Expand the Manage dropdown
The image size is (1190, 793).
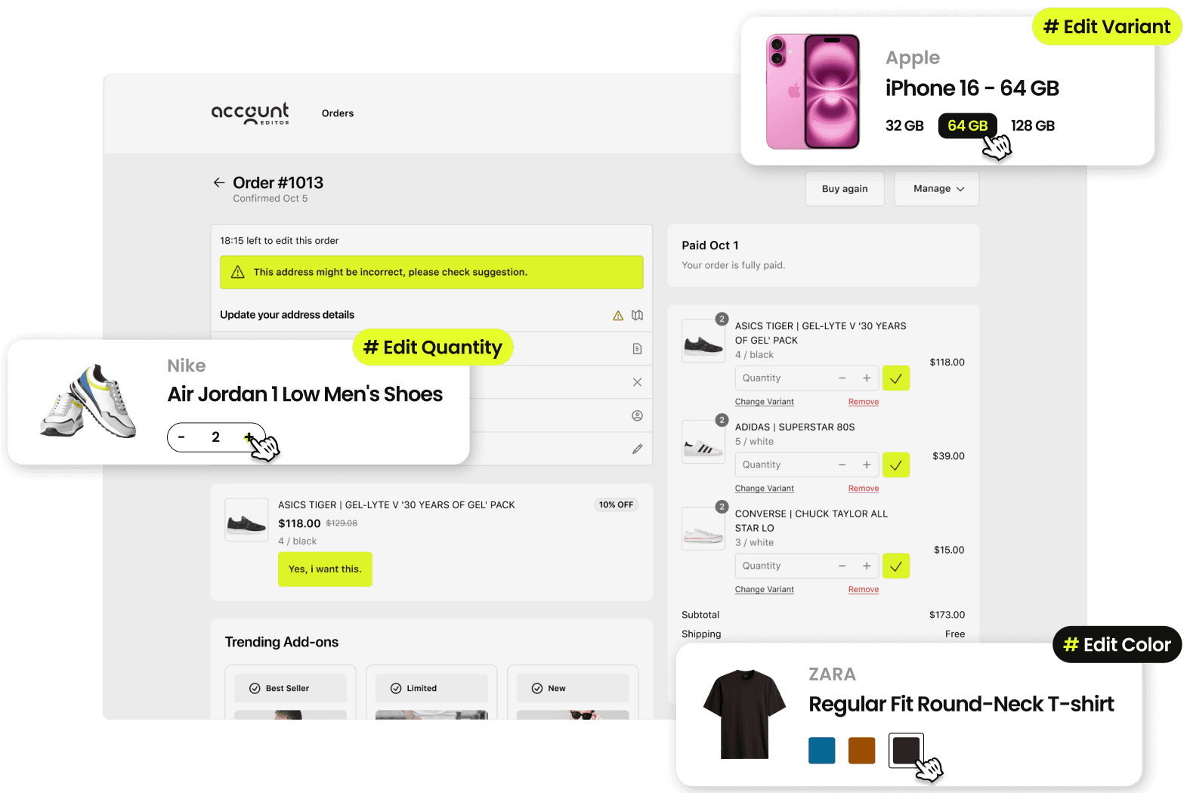[x=937, y=189]
